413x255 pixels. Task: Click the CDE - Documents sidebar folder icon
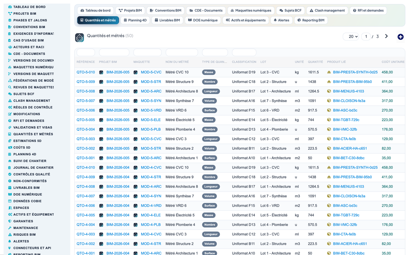pos(10,54)
